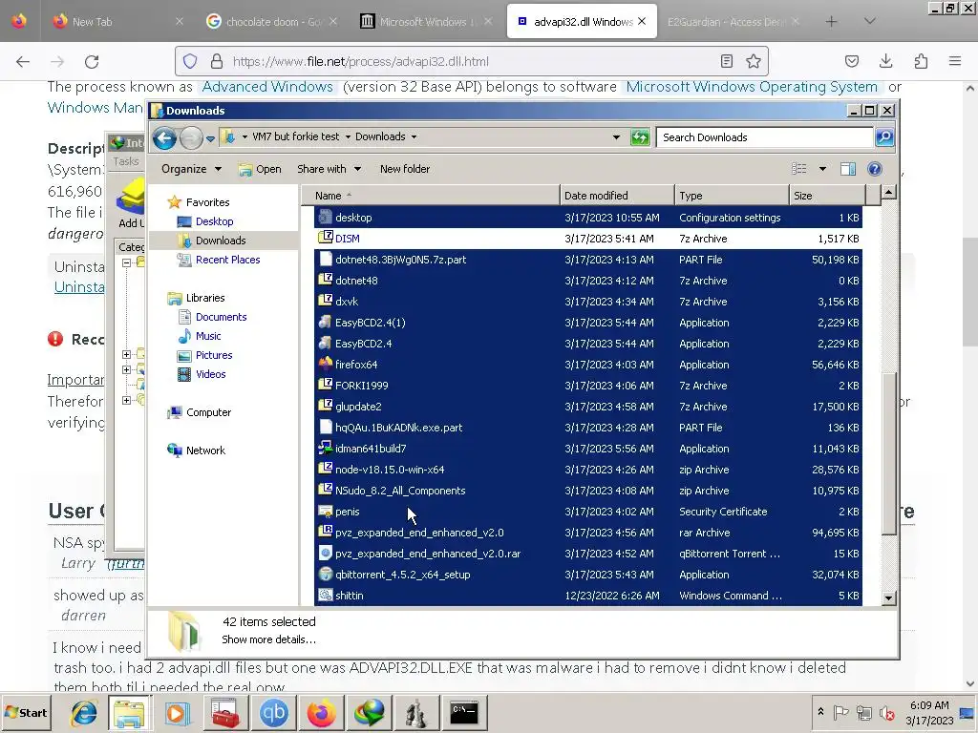The height and width of the screenshot is (733, 978).
Task: Open Internet Download Manager taskbar icon
Action: (370, 713)
